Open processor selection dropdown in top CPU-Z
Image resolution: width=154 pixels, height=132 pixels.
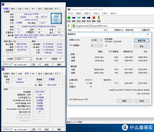coord(23,59)
